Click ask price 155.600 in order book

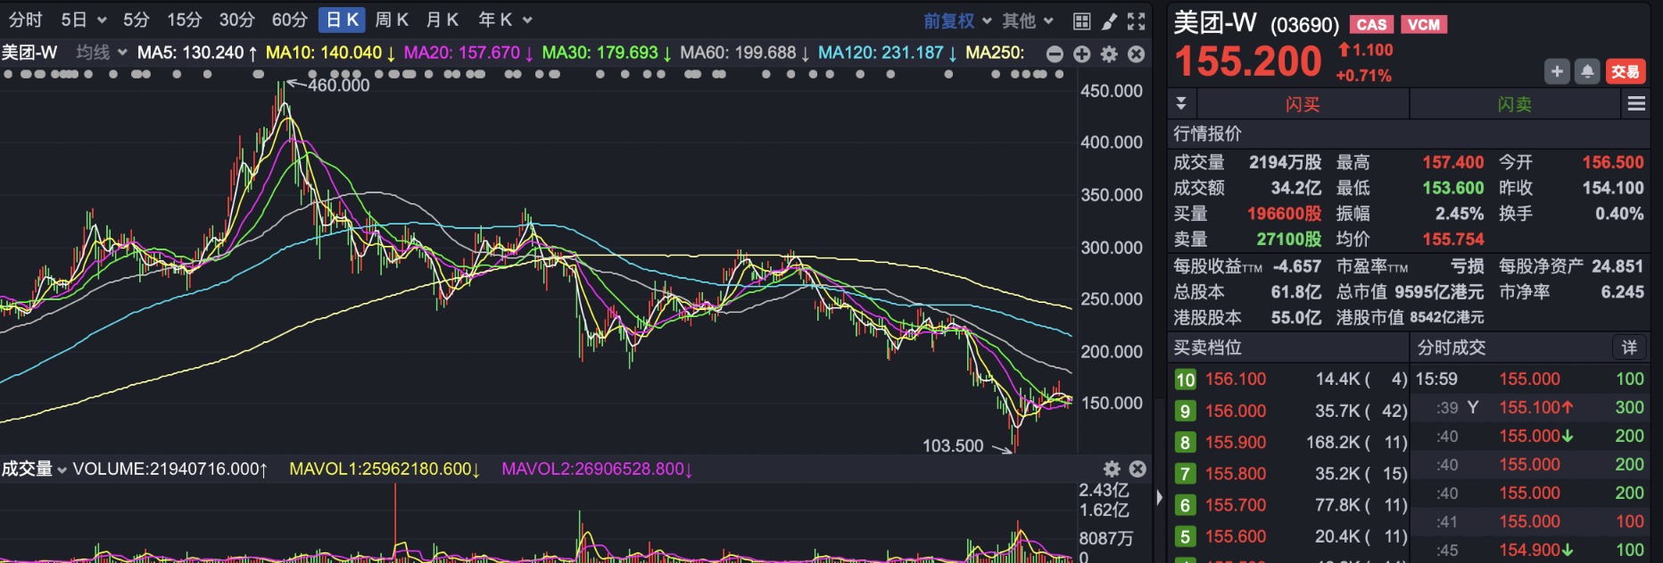click(x=1236, y=536)
